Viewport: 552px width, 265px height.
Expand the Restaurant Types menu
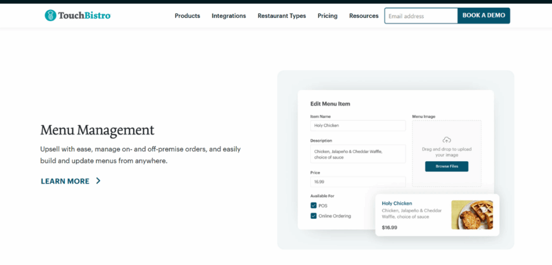point(281,16)
